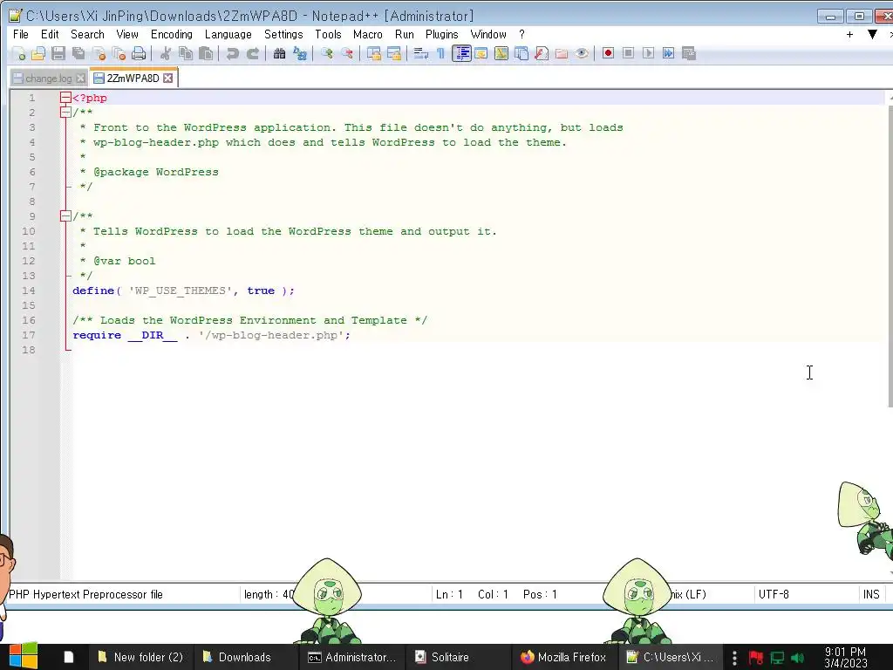Click the Paste toolbar icon
The width and height of the screenshot is (893, 670).
click(206, 53)
